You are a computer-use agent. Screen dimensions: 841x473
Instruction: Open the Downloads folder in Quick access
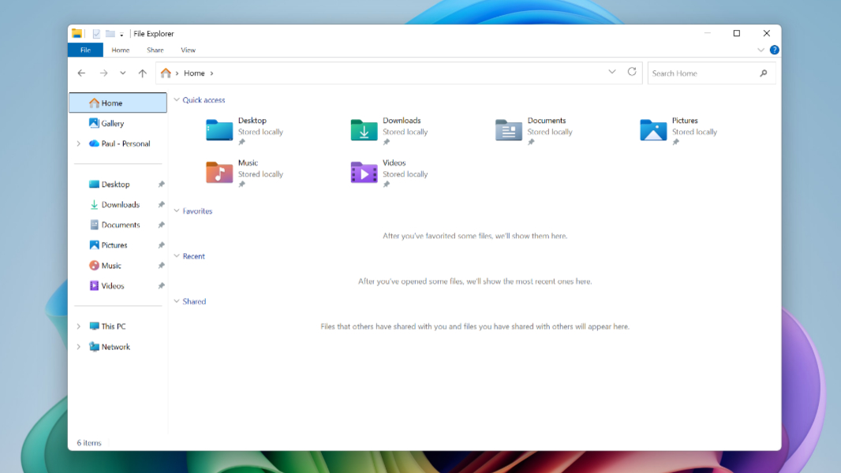tap(364, 130)
